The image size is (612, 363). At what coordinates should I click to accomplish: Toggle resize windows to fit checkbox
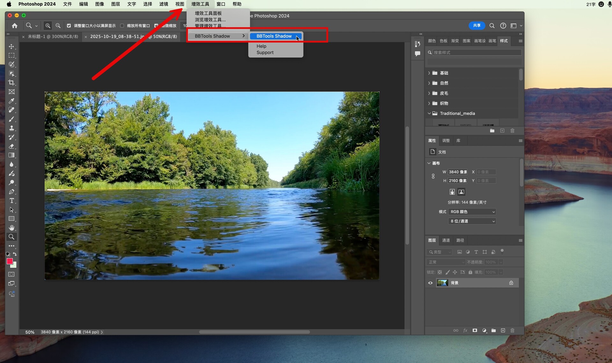[x=69, y=25]
